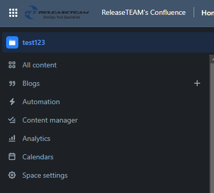Click the All content grid icon
This screenshot has width=214, height=193.
tap(12, 65)
